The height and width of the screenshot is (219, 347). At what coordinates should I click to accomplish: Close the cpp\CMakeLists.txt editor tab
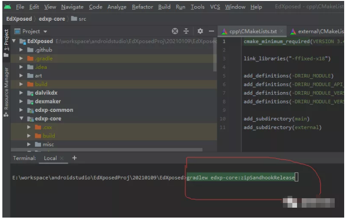pos(281,31)
